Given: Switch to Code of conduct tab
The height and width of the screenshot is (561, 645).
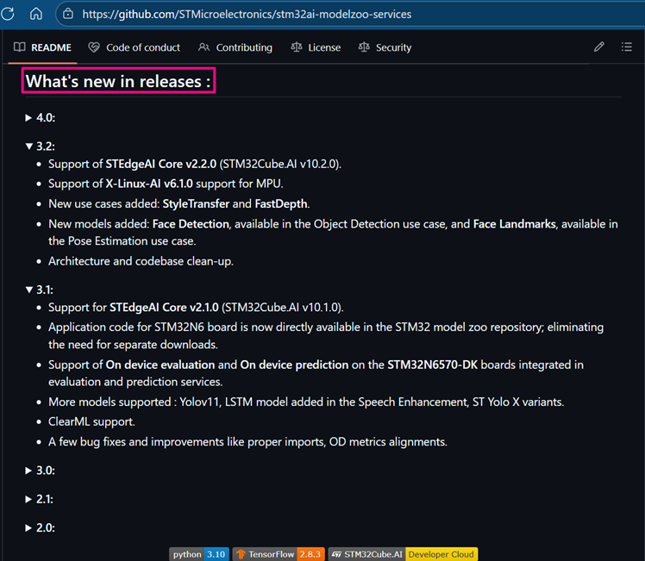Looking at the screenshot, I should click(x=135, y=47).
